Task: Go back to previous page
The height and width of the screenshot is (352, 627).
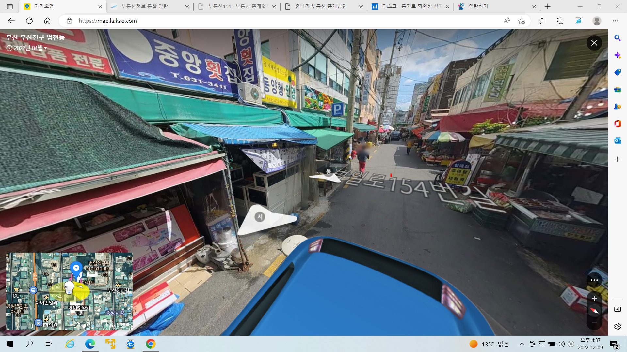Action: point(11,21)
